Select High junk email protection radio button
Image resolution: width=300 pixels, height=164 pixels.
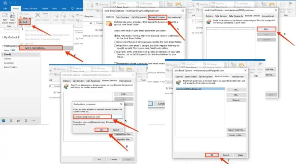tap(115, 46)
